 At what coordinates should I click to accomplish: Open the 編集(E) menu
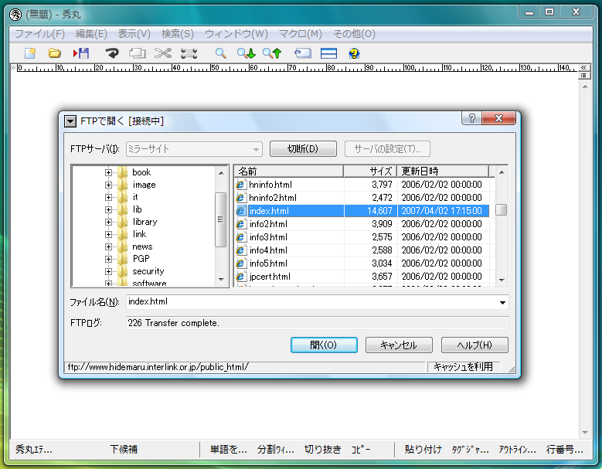tap(91, 34)
